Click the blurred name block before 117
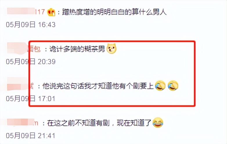This screenshot has width=227, height=144. 21,11
